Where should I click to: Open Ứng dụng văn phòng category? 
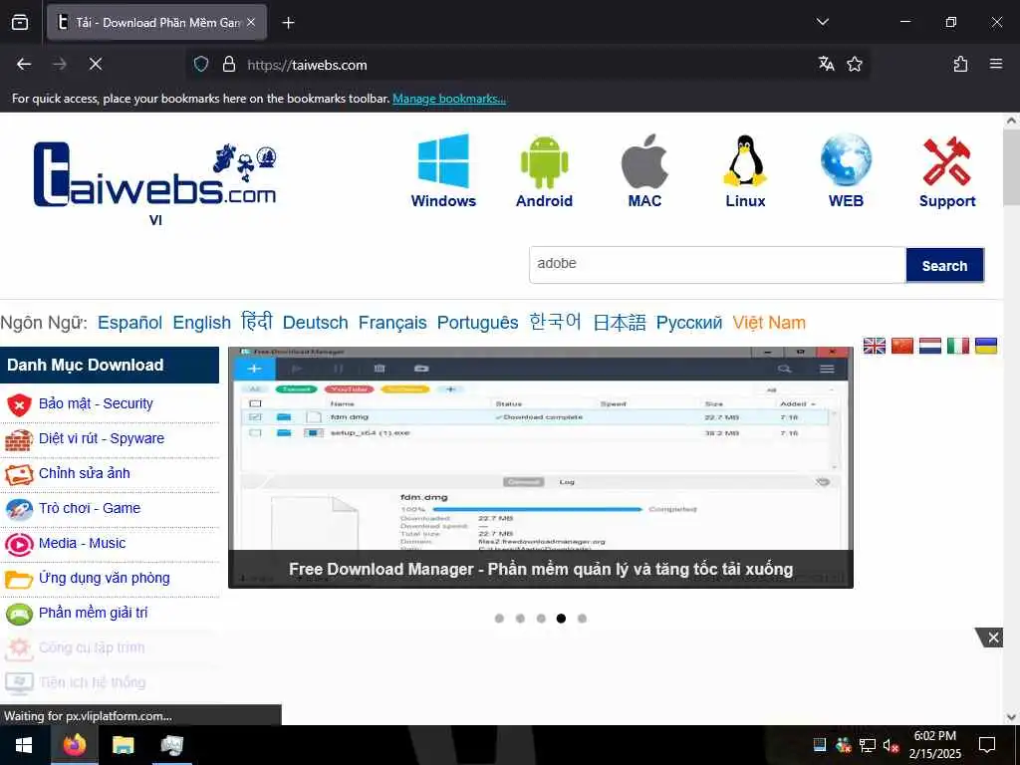[x=104, y=578]
